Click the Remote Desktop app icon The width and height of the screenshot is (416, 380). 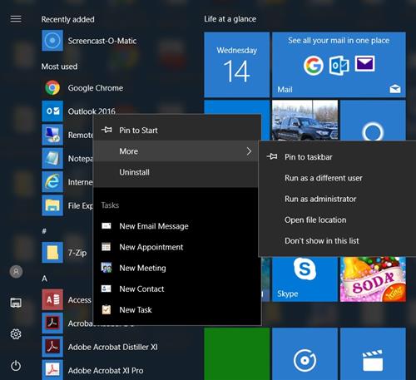52,135
